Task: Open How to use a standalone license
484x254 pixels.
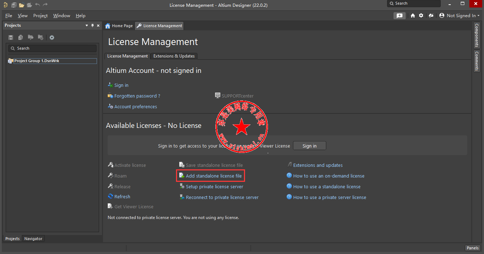Action: 327,187
